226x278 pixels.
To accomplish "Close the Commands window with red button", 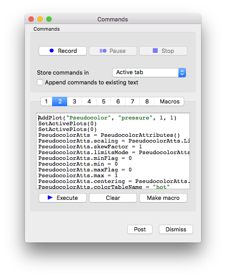I will (31, 19).
